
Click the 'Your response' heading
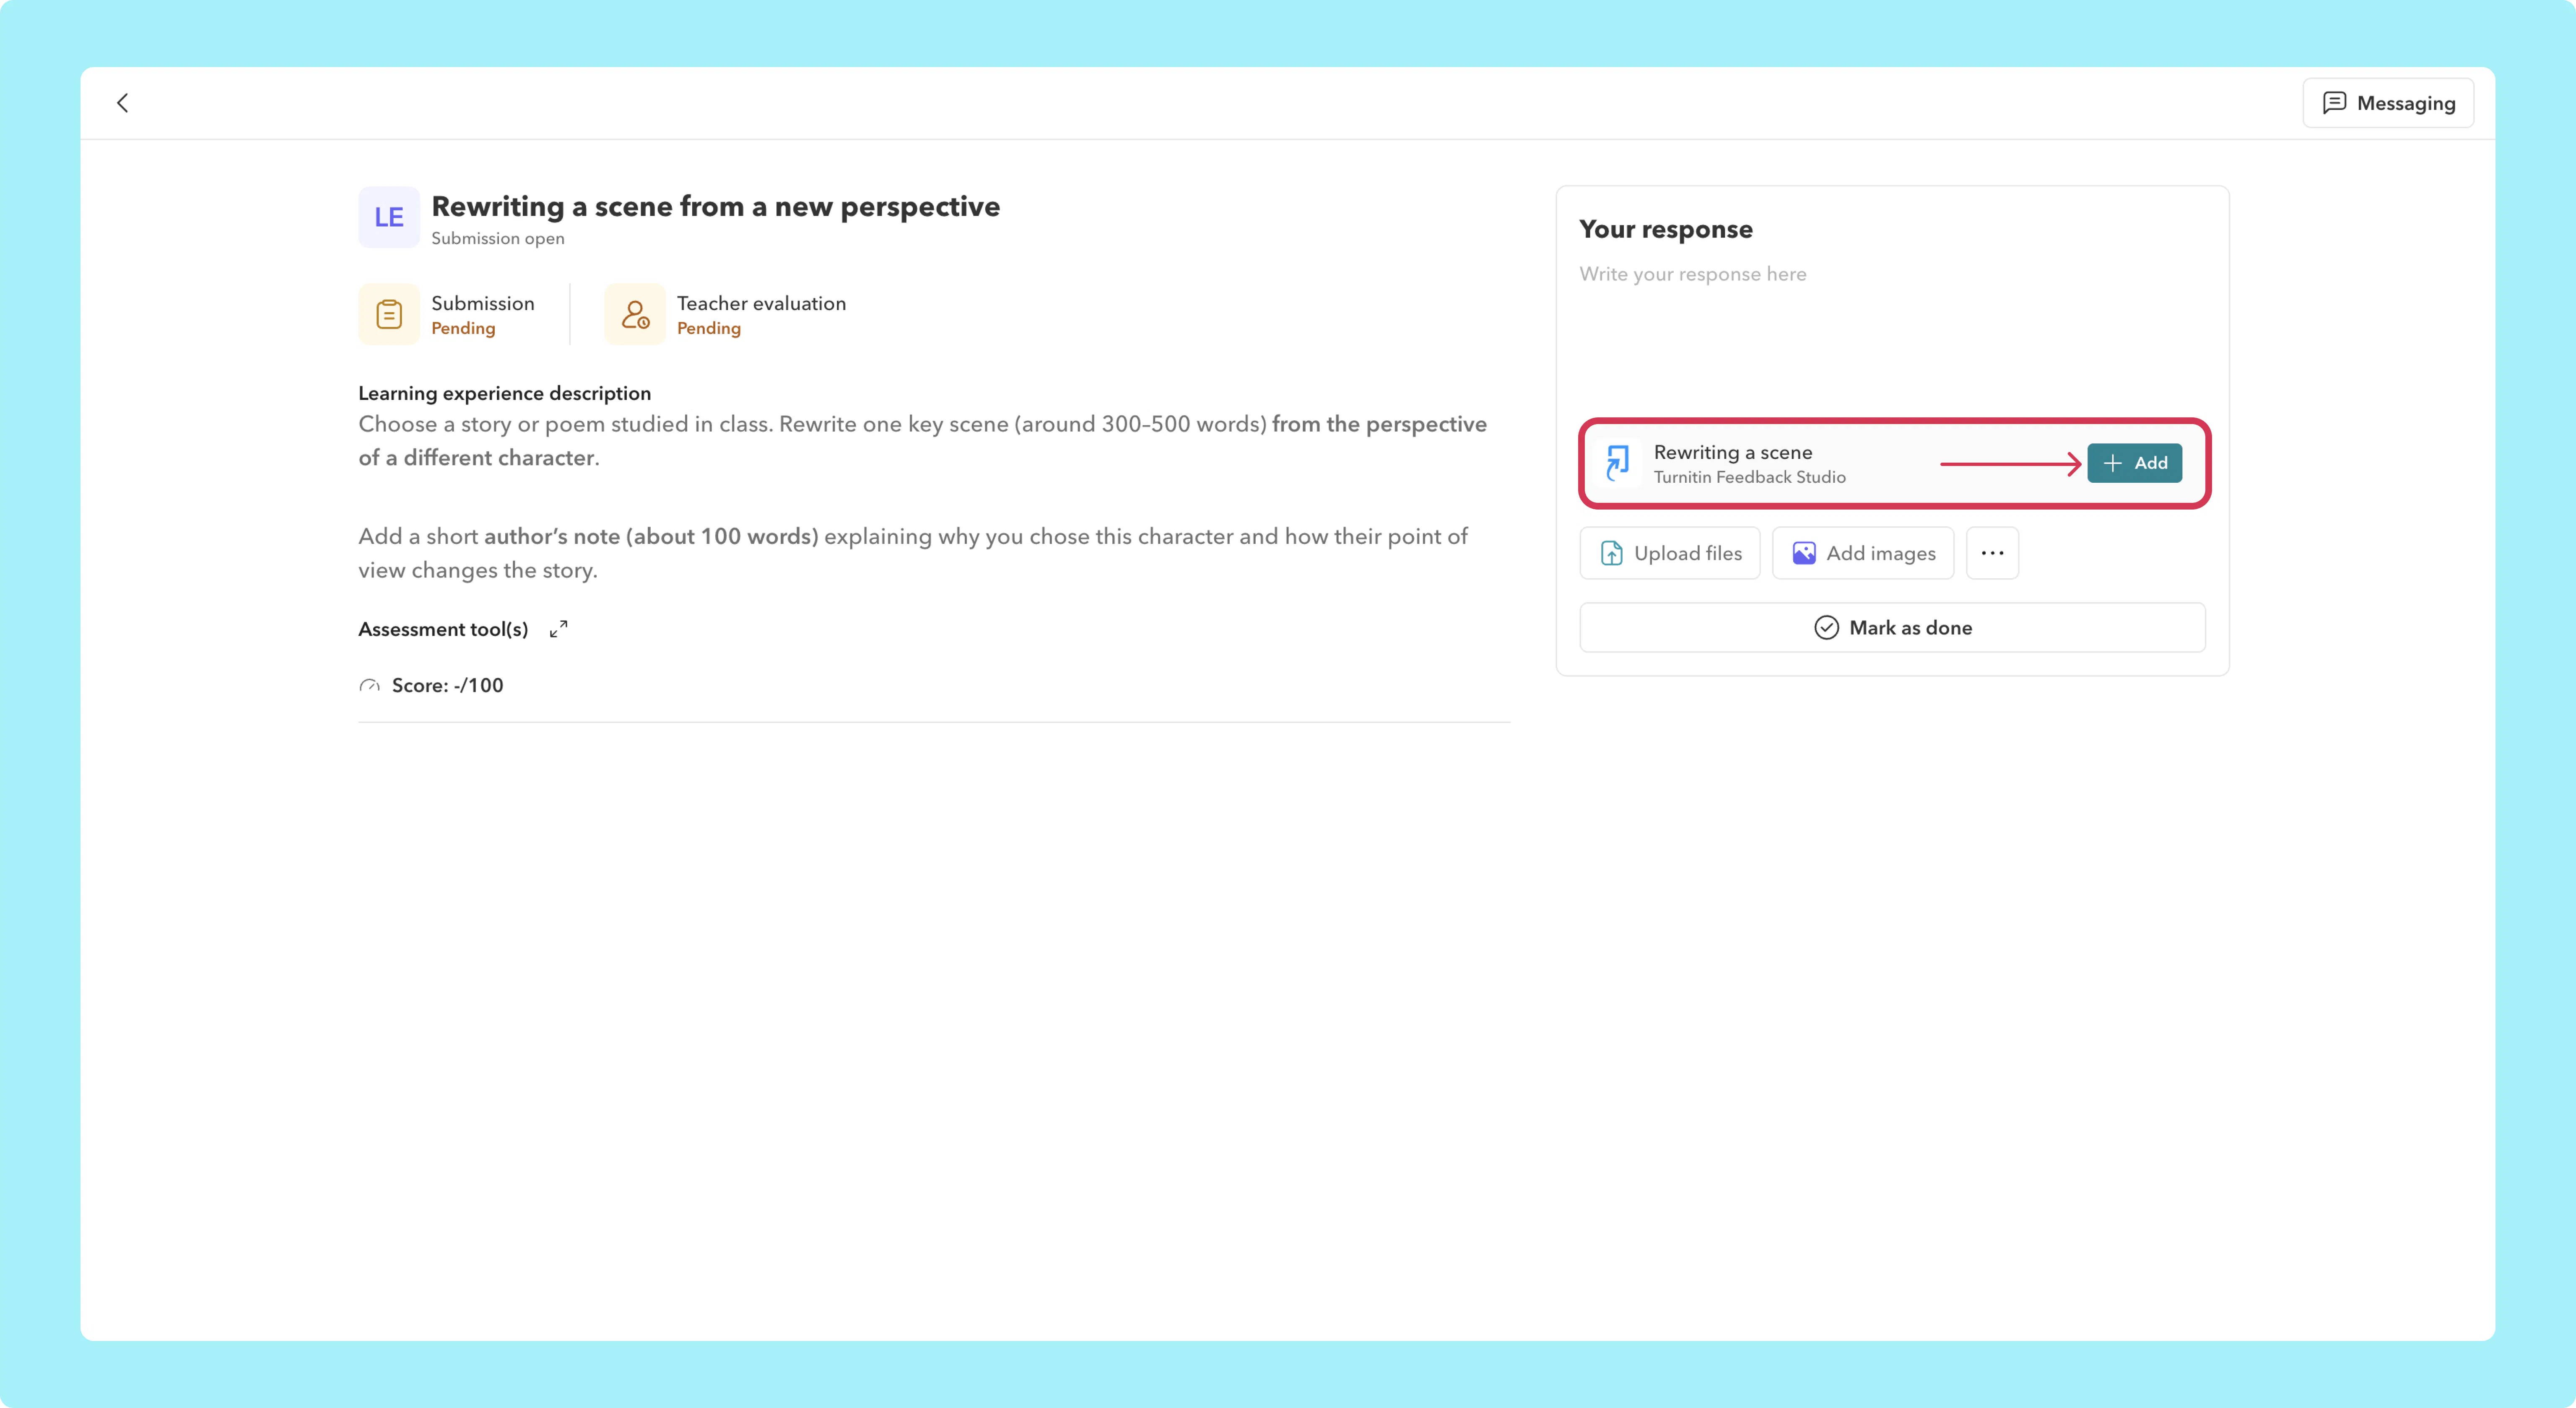click(1666, 229)
